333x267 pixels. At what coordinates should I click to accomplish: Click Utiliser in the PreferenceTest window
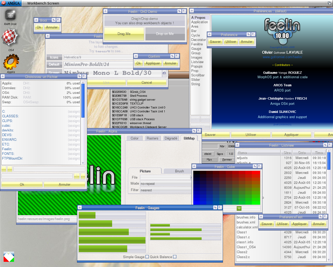click(282, 224)
